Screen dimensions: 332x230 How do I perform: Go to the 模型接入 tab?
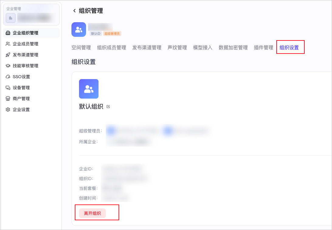202,47
